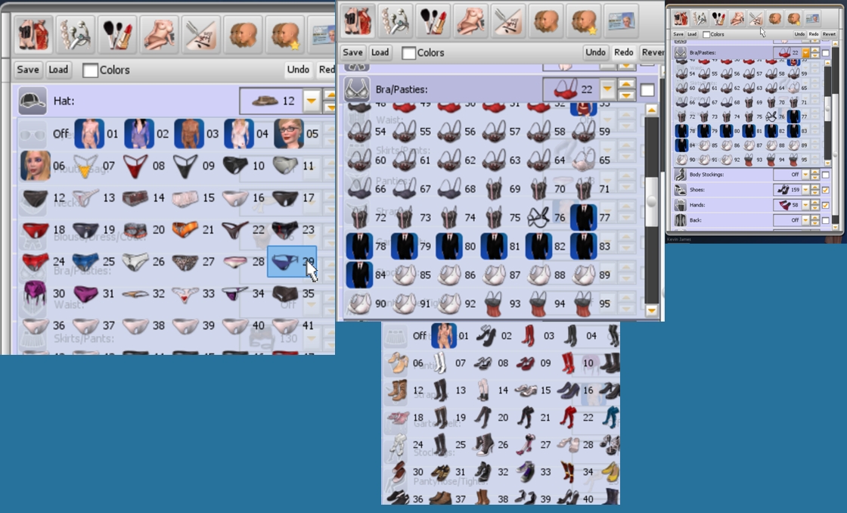This screenshot has height=513, width=847.
Task: Select the ID card tab in middle window
Action: [x=621, y=21]
